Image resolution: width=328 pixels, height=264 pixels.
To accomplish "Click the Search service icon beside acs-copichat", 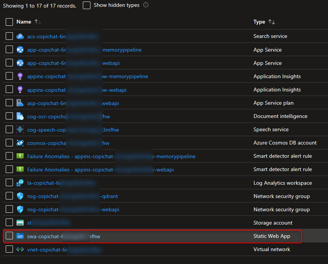I will (20, 36).
